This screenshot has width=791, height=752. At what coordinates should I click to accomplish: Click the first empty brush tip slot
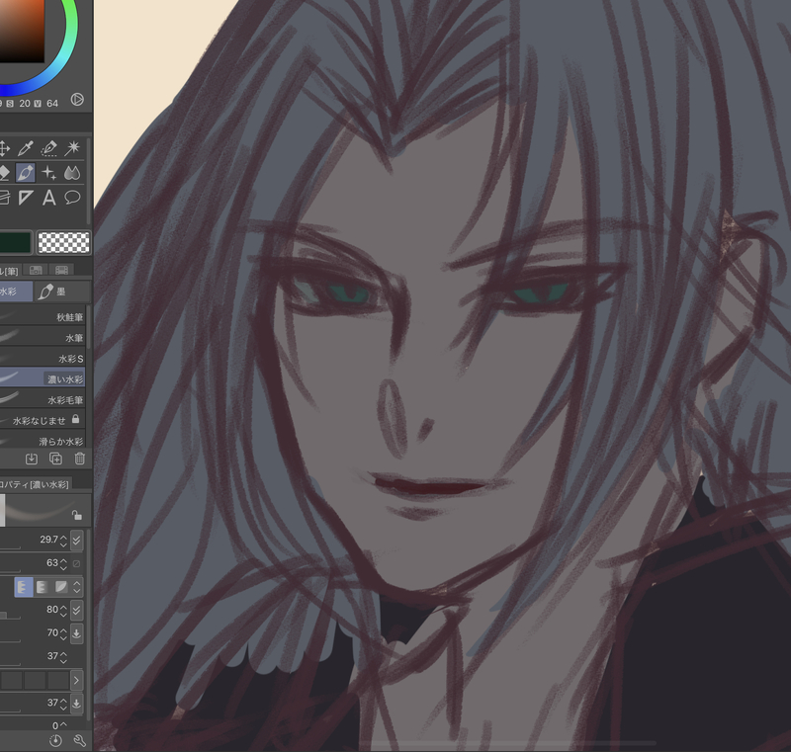click(11, 680)
